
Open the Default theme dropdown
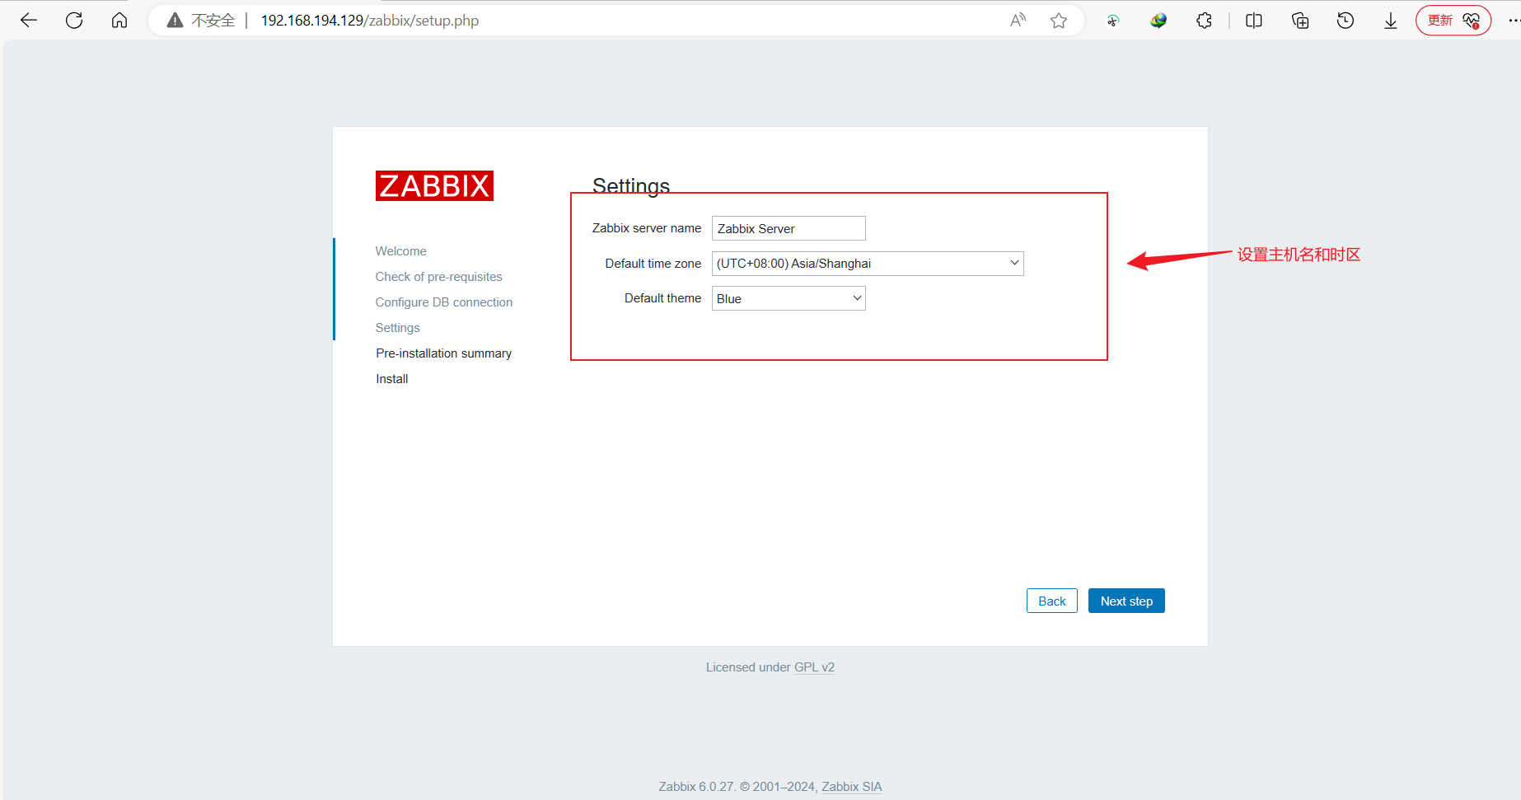pos(789,298)
